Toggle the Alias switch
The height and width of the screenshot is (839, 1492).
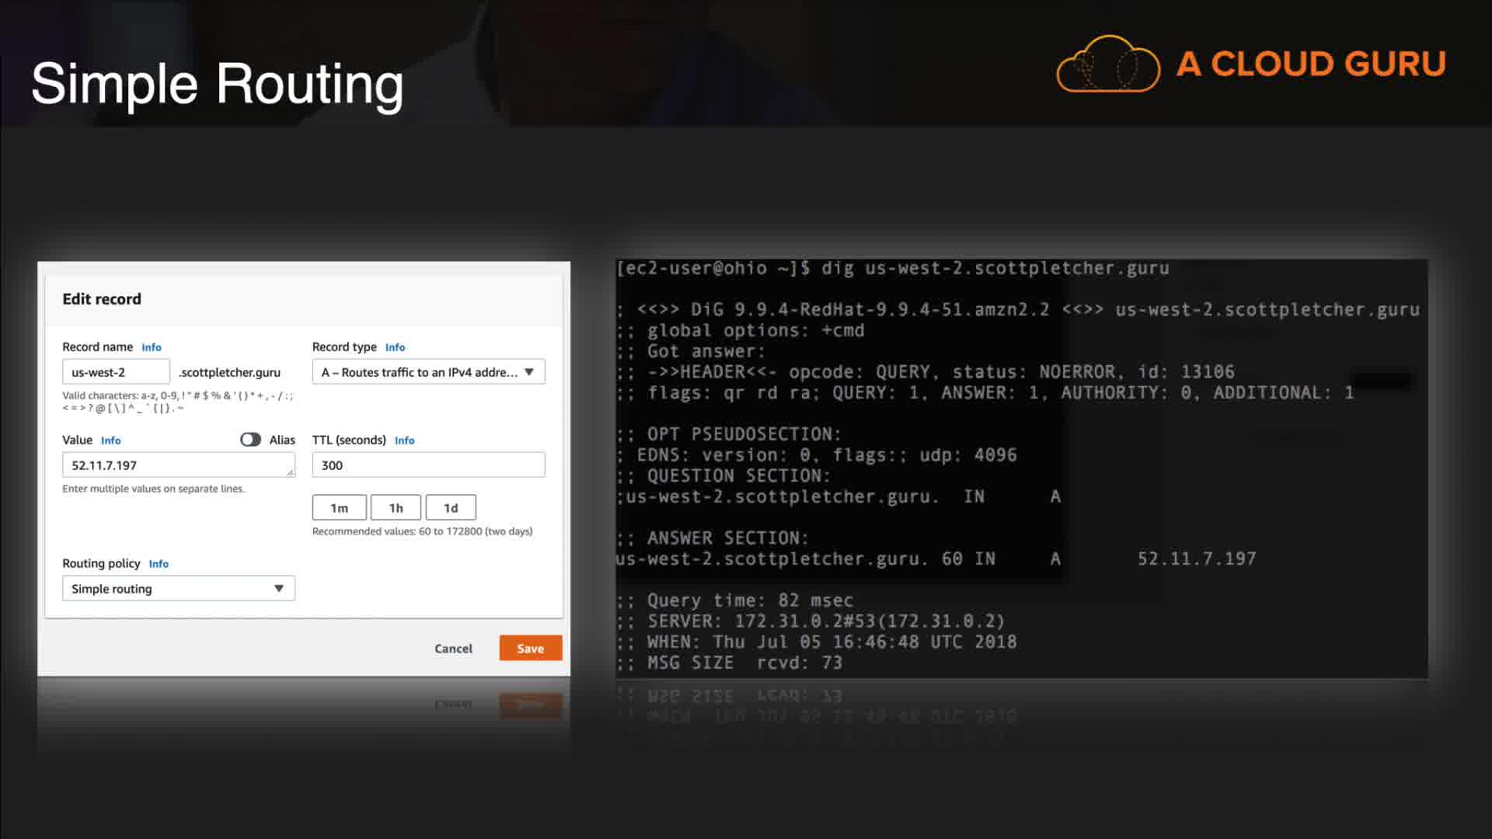(x=250, y=440)
